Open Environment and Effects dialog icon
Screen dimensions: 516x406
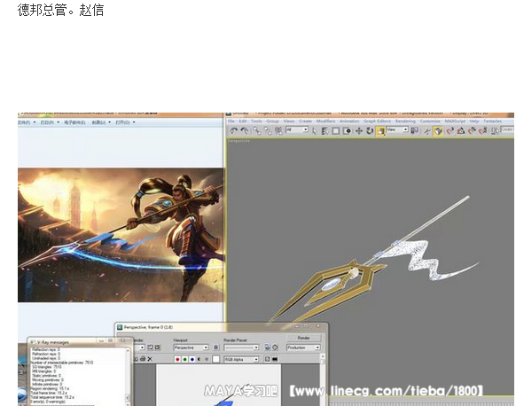[275, 347]
